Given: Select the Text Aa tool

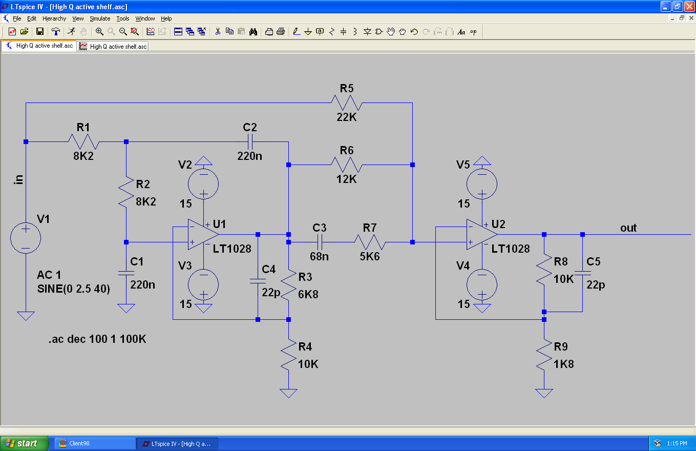Looking at the screenshot, I should (461, 32).
